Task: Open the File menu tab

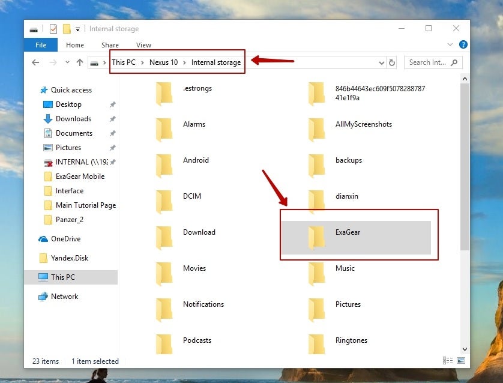Action: click(x=41, y=45)
